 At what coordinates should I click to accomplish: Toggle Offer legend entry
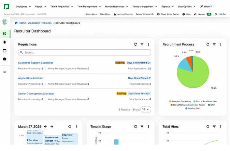click(211, 105)
